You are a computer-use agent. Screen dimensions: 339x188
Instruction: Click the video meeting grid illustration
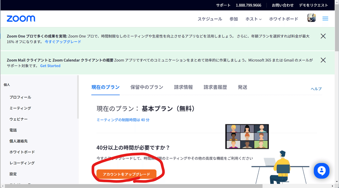click(x=247, y=137)
